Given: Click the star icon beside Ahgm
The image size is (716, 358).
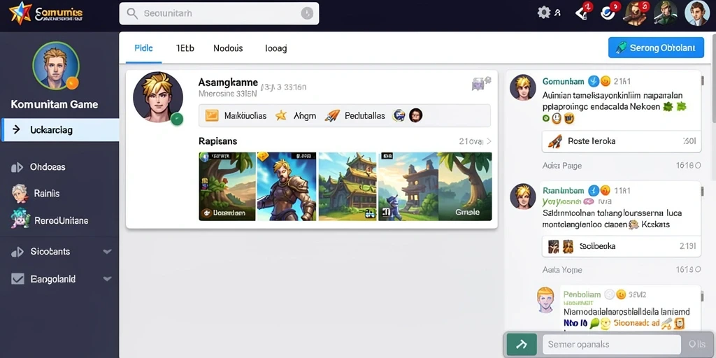Looking at the screenshot, I should click(x=281, y=115).
